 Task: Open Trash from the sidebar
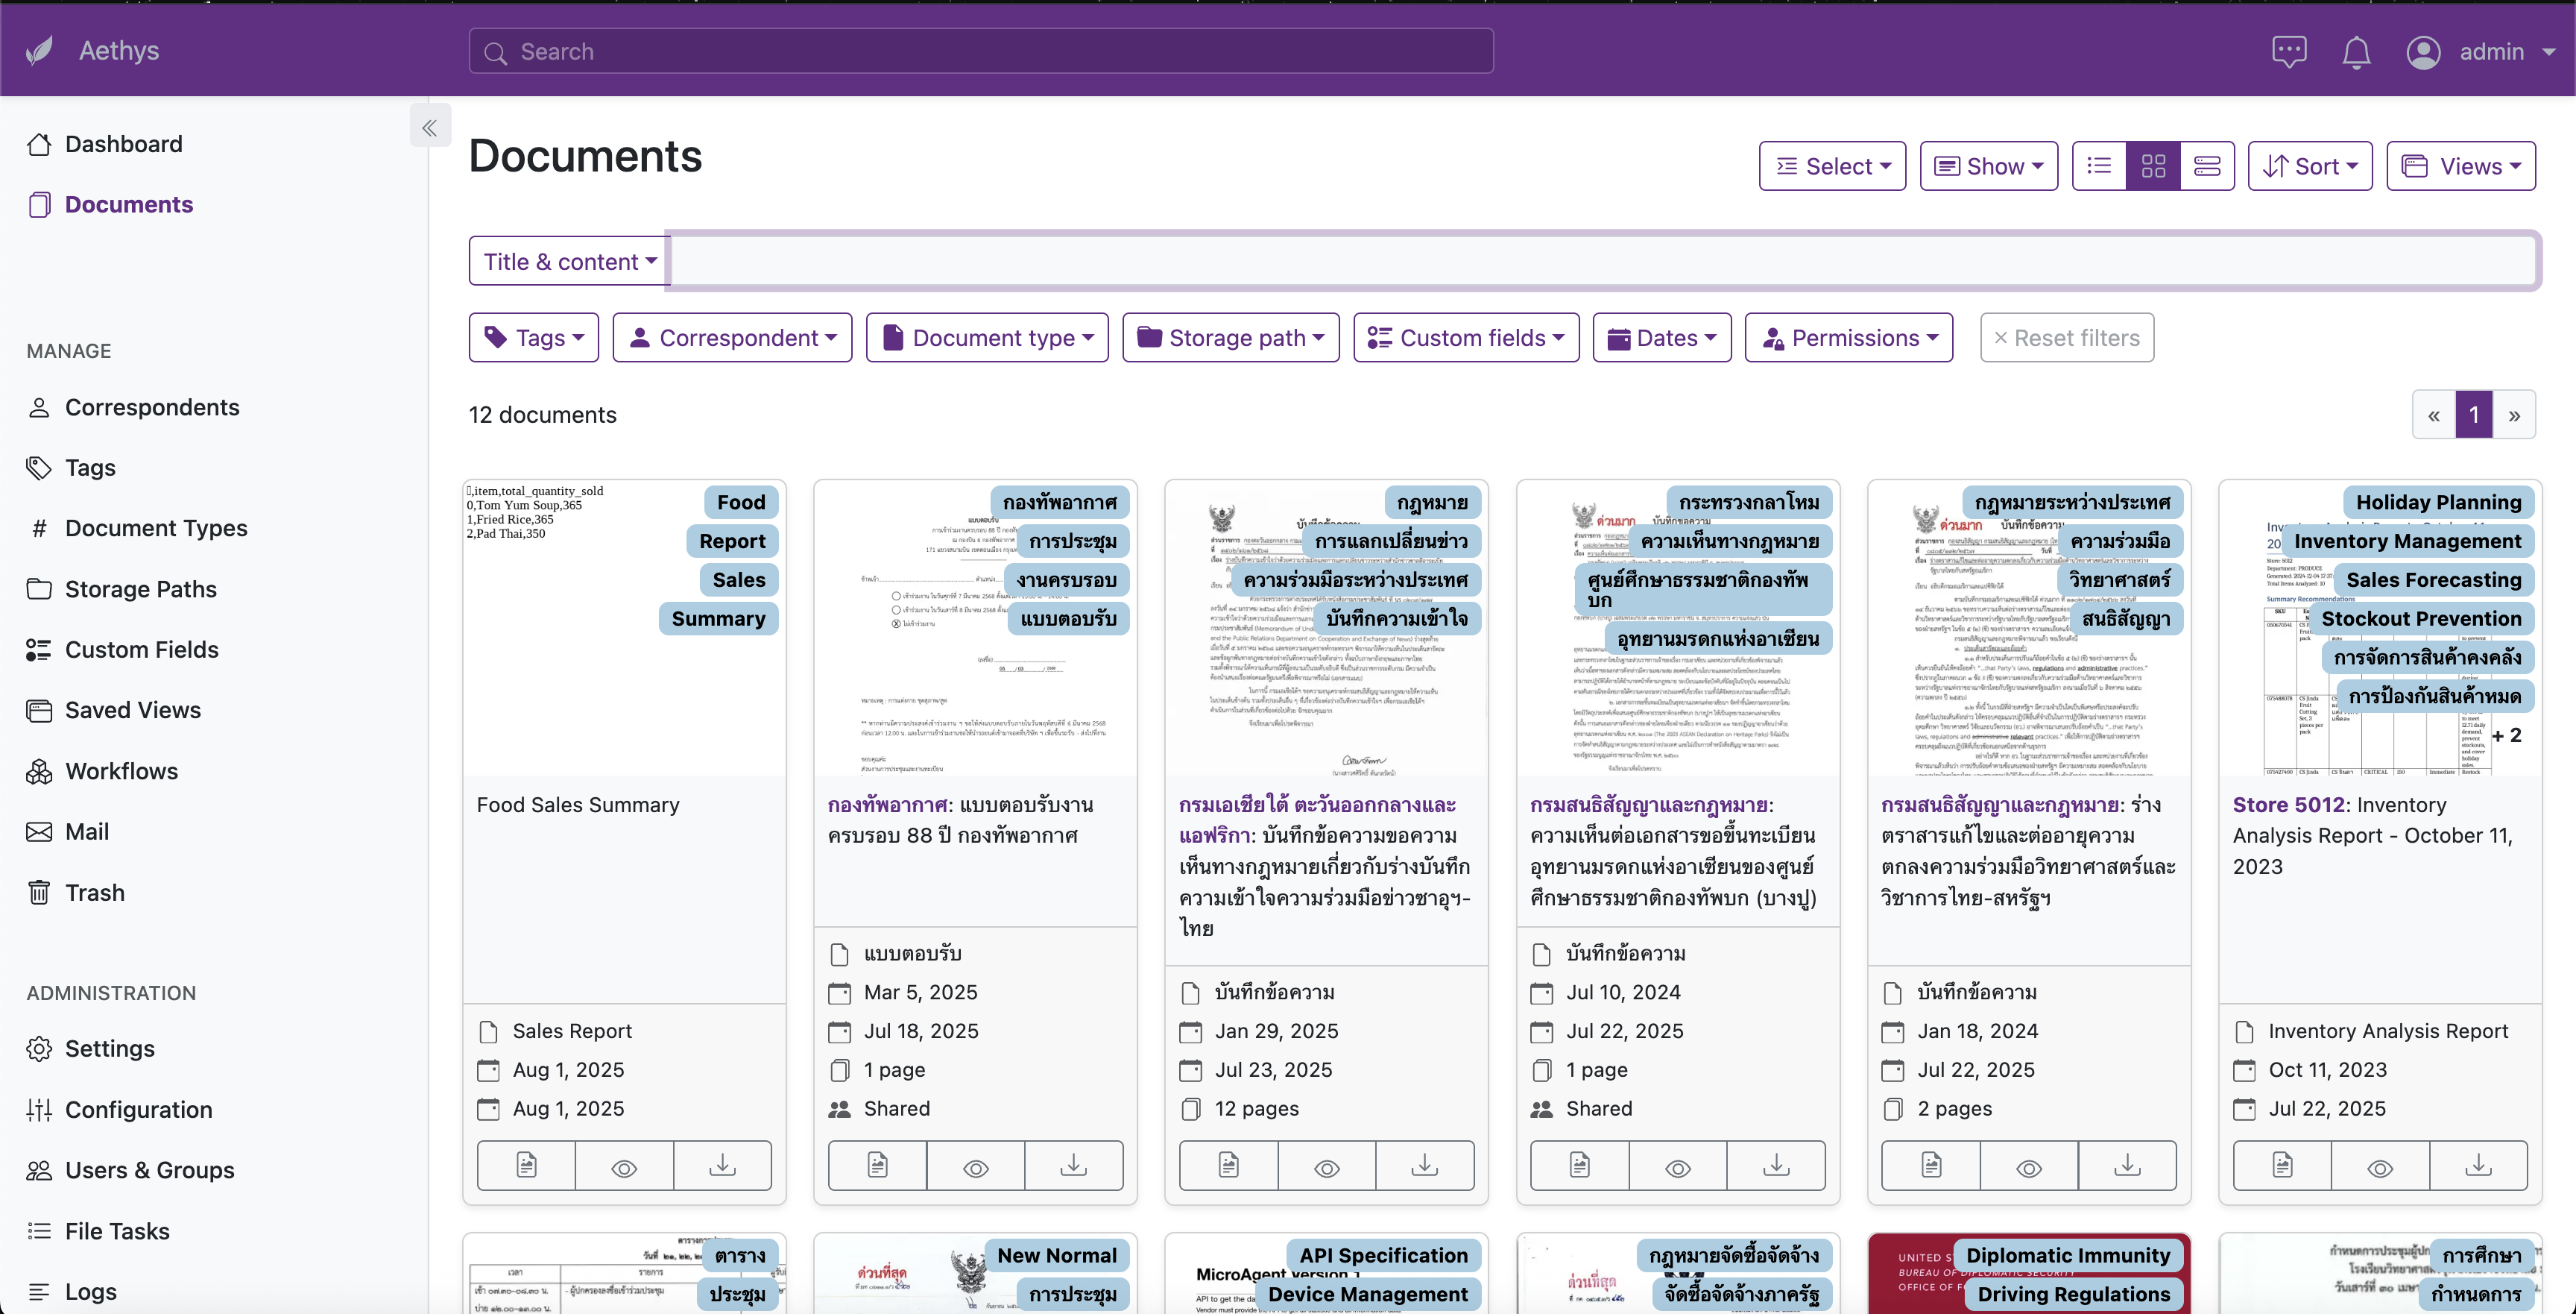point(95,892)
